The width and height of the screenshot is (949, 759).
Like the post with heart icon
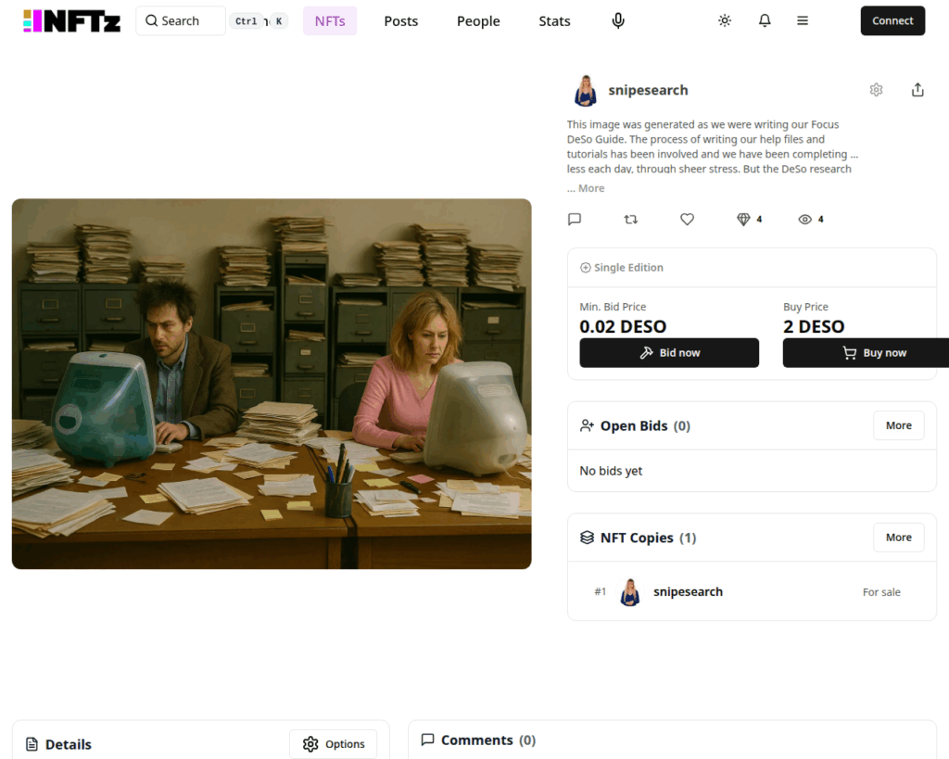(x=687, y=220)
